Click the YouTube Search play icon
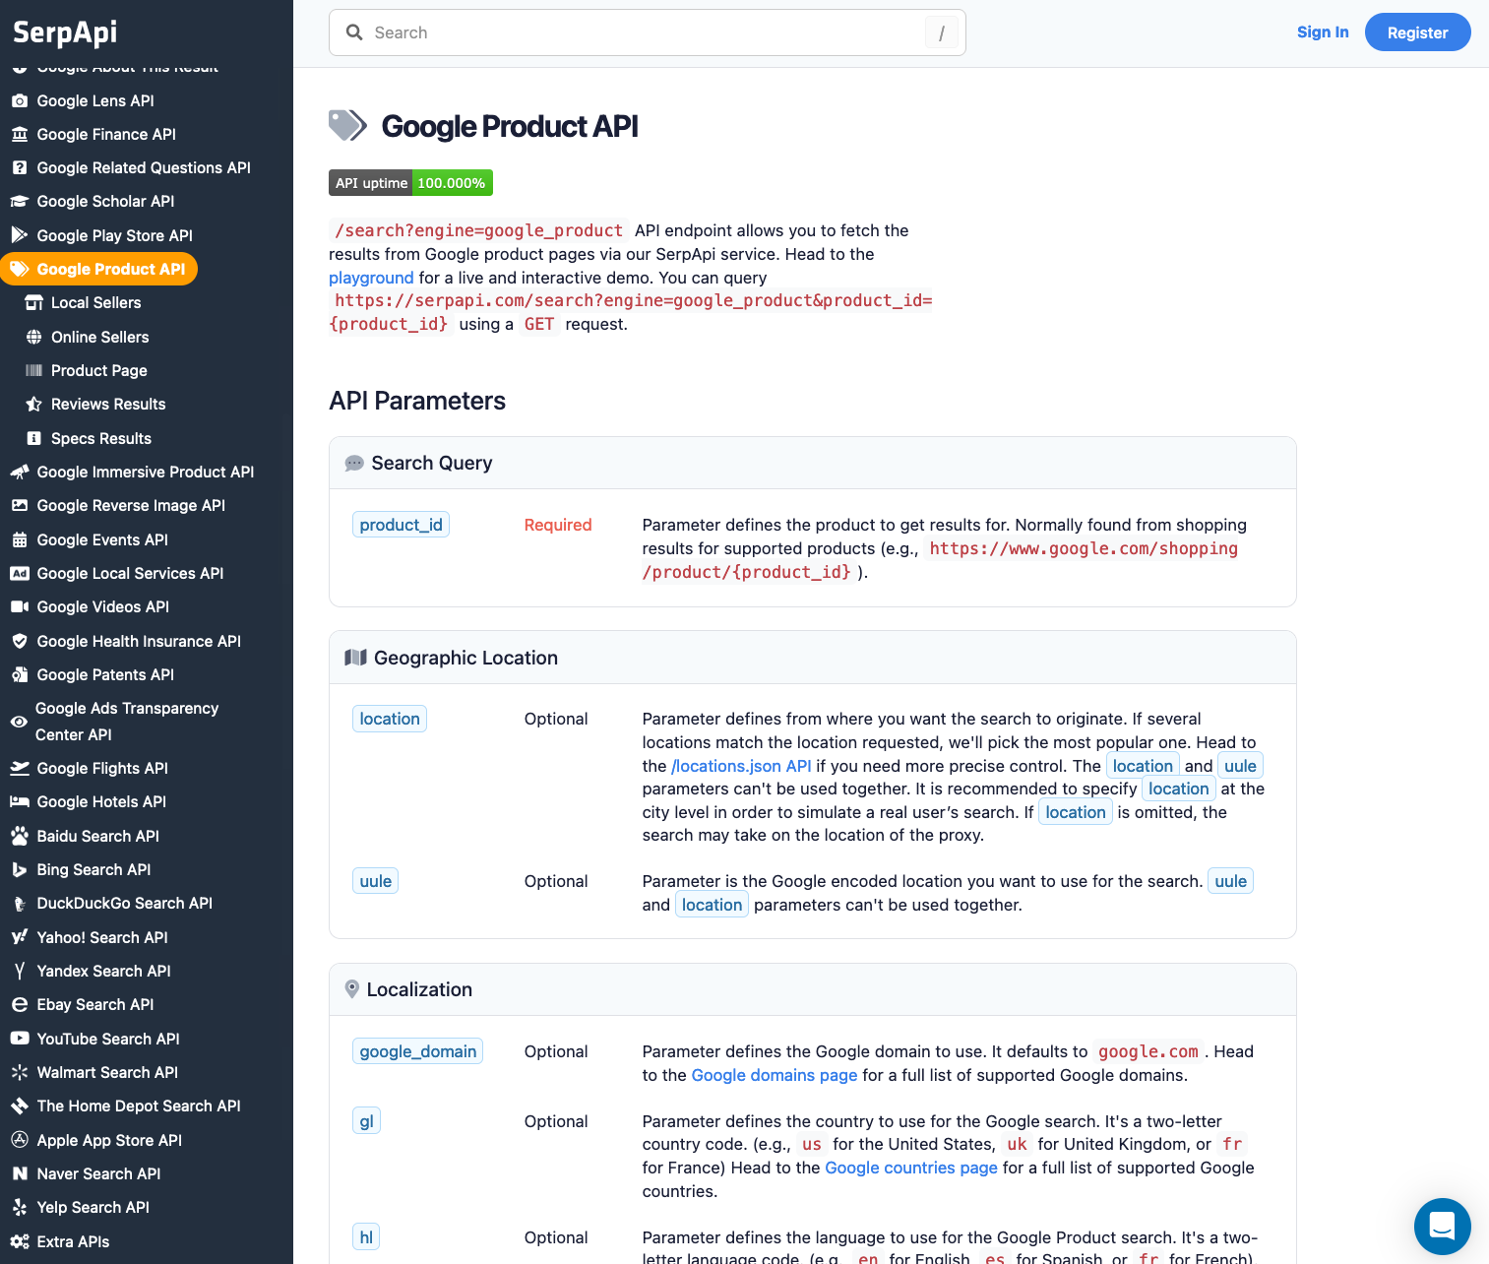The height and width of the screenshot is (1264, 1489). 20,1039
